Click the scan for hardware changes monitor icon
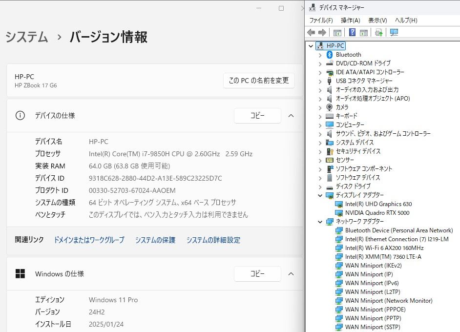 coord(394,32)
